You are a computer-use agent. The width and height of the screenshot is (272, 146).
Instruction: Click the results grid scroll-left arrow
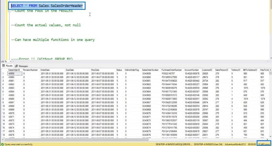[3, 140]
